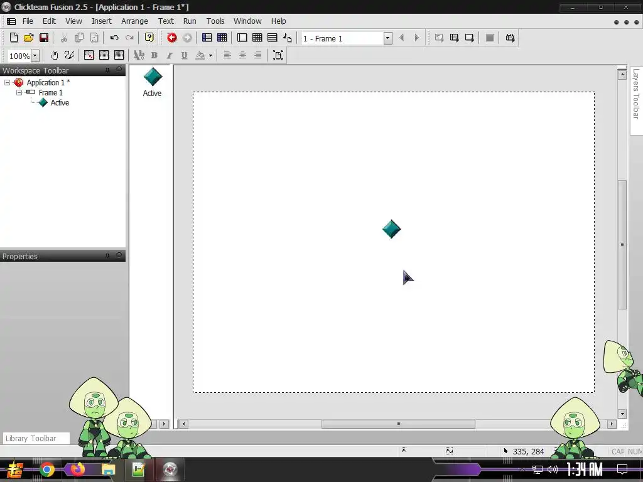
Task: Click the Build and Run icon
Action: click(x=510, y=38)
